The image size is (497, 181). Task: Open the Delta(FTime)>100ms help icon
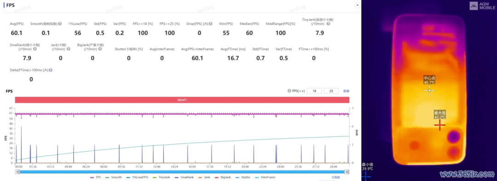point(51,70)
